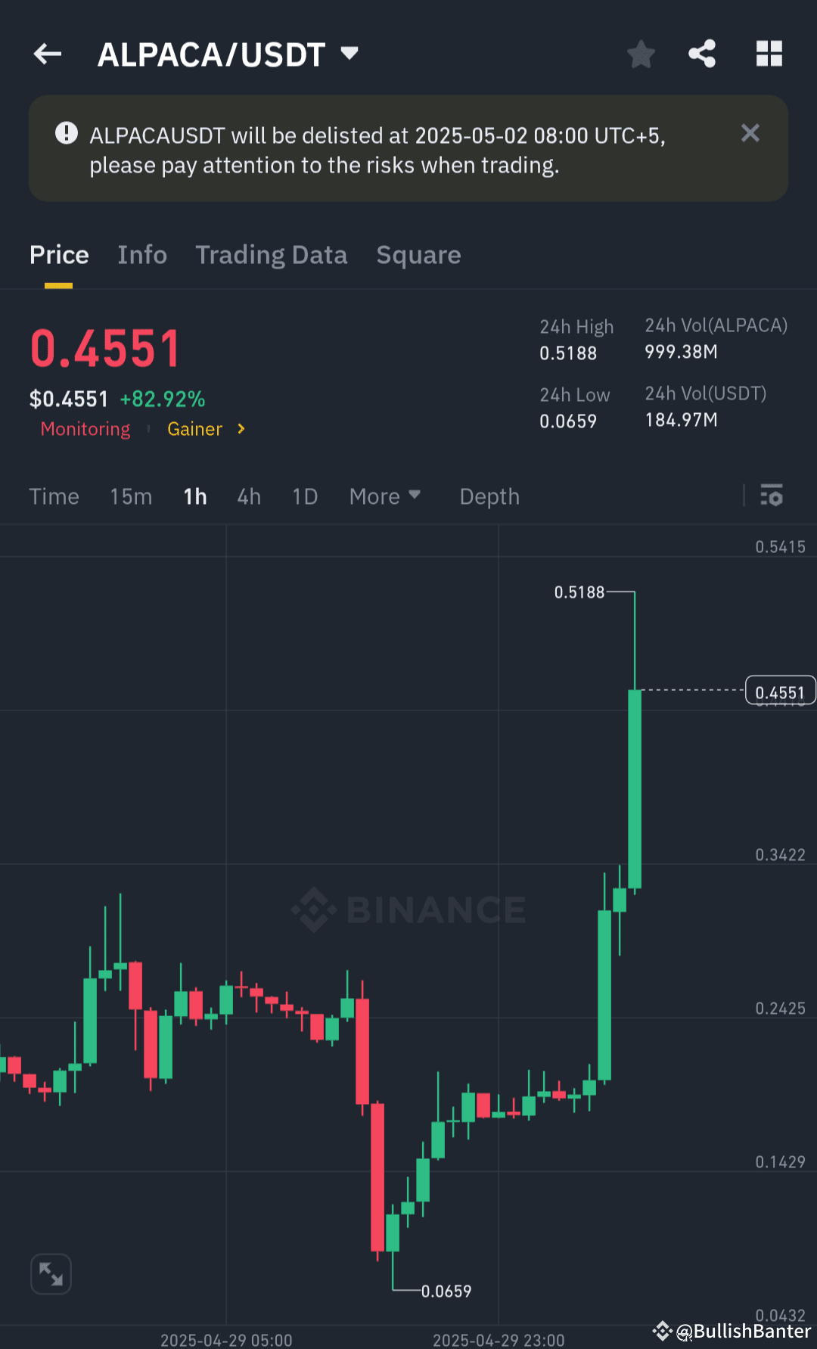The height and width of the screenshot is (1349, 817).
Task: Select the 1D candle interval
Action: (304, 496)
